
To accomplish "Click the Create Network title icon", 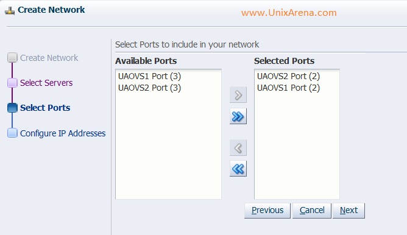I will [10, 11].
